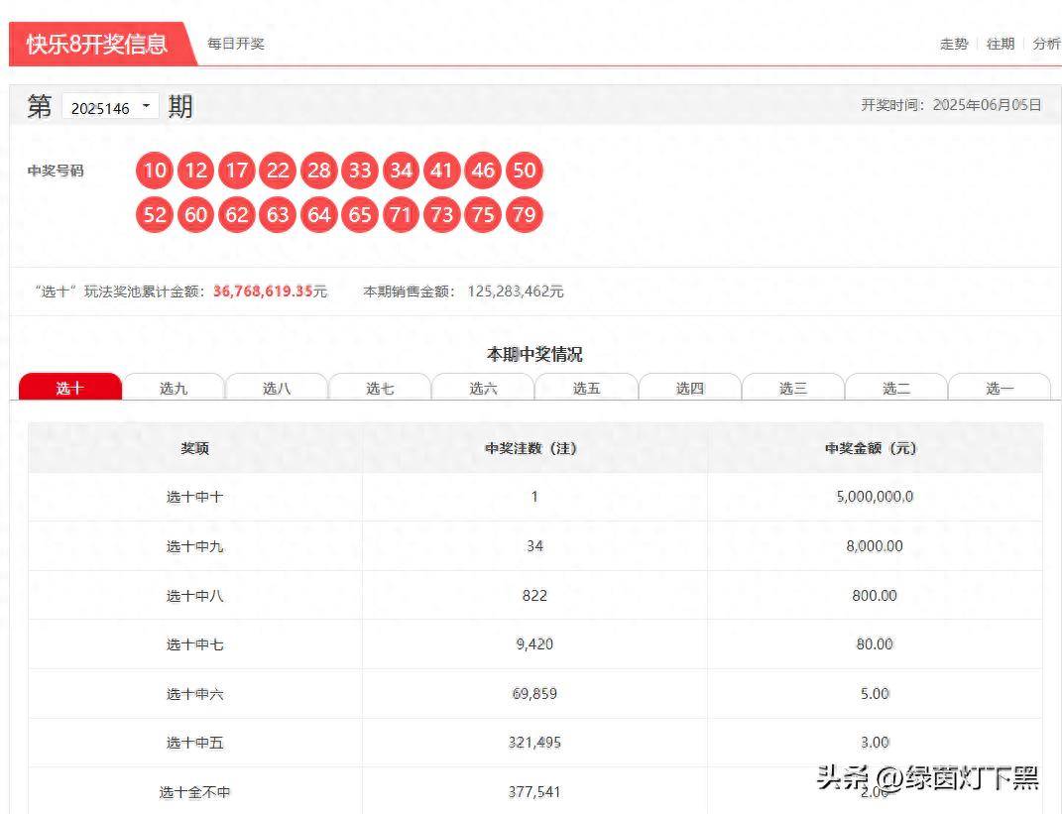Screen dimensions: 1062x814
Task: Open the 选七 tab
Action: [x=380, y=388]
